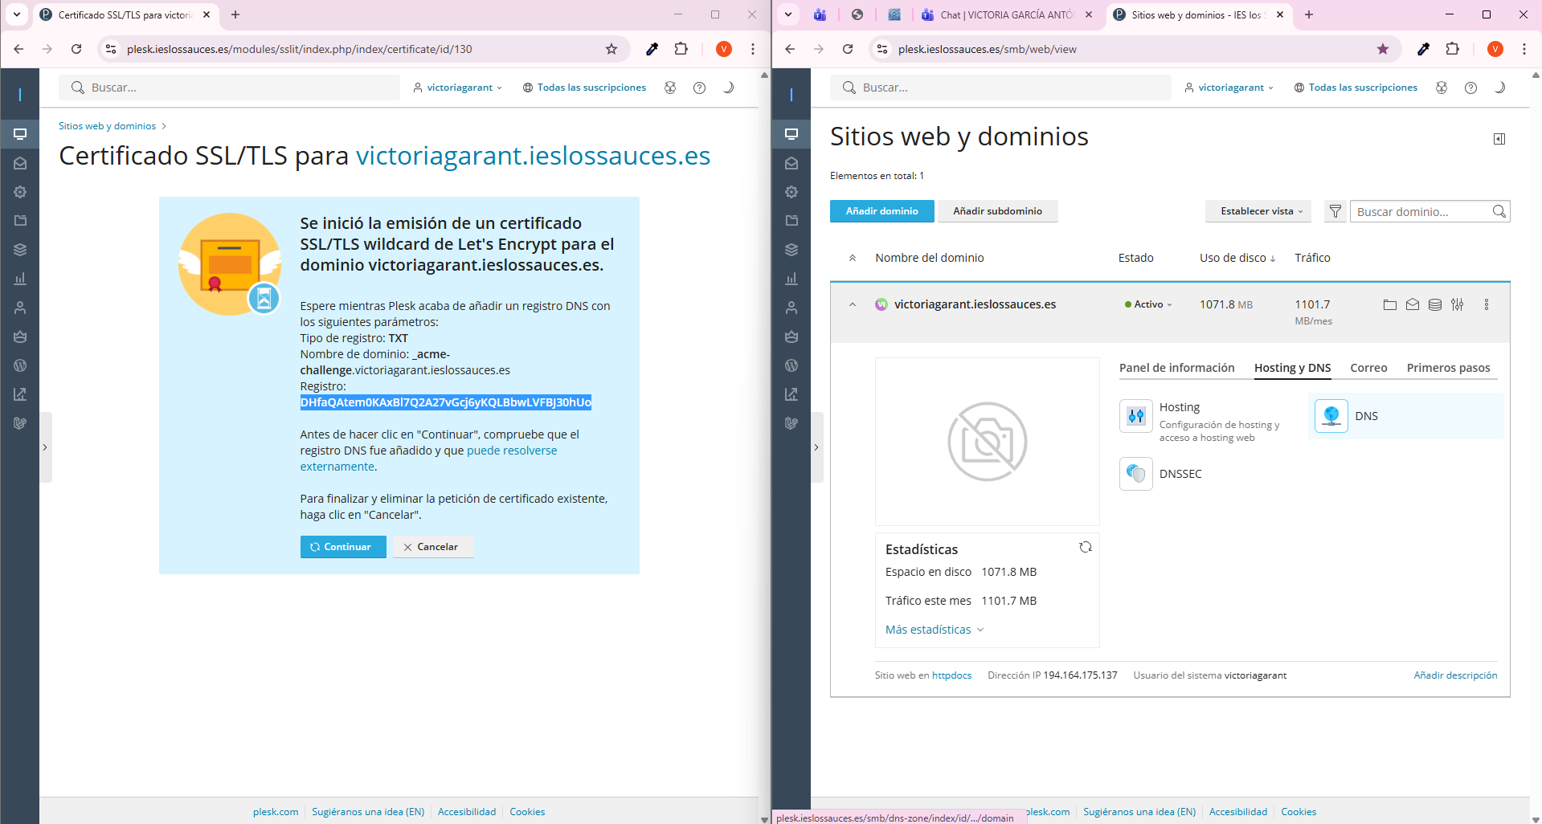The image size is (1542, 824).
Task: Open the DNSSEC shield icon
Action: pos(1135,474)
